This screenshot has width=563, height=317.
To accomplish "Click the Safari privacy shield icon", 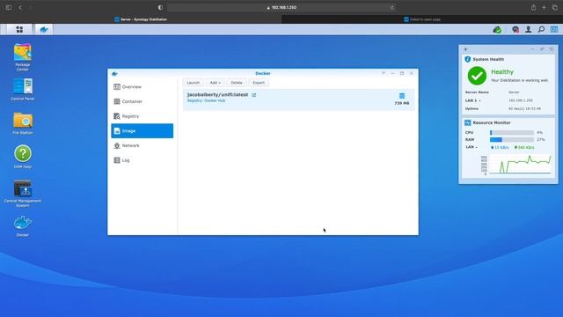I will pos(160,8).
